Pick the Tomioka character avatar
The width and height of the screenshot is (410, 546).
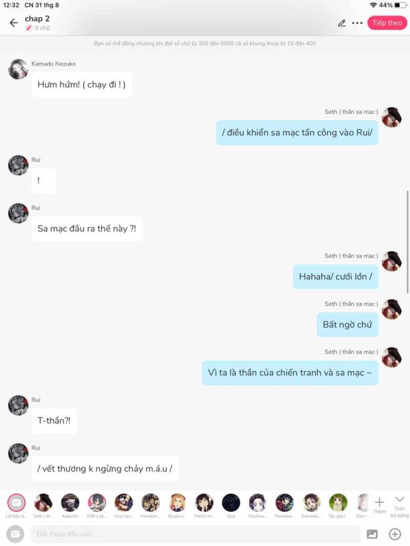[284, 502]
